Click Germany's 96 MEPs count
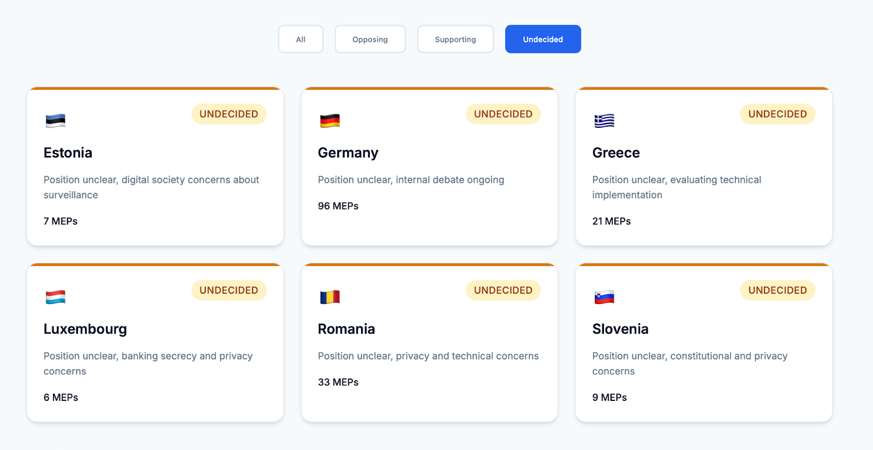 338,206
